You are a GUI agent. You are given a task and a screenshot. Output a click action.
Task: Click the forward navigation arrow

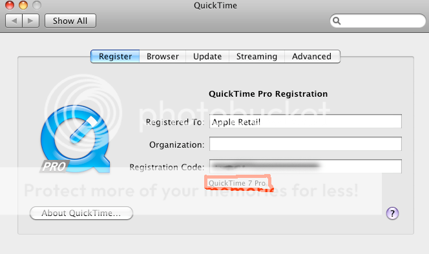tap(30, 21)
